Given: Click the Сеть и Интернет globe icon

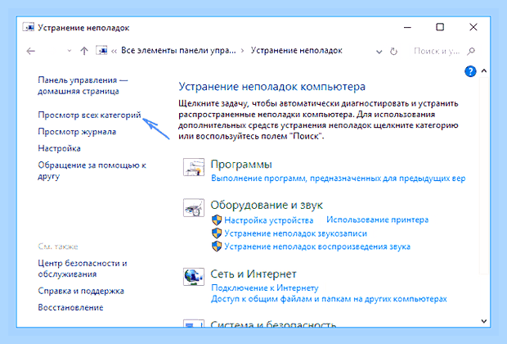Looking at the screenshot, I should point(194,277).
